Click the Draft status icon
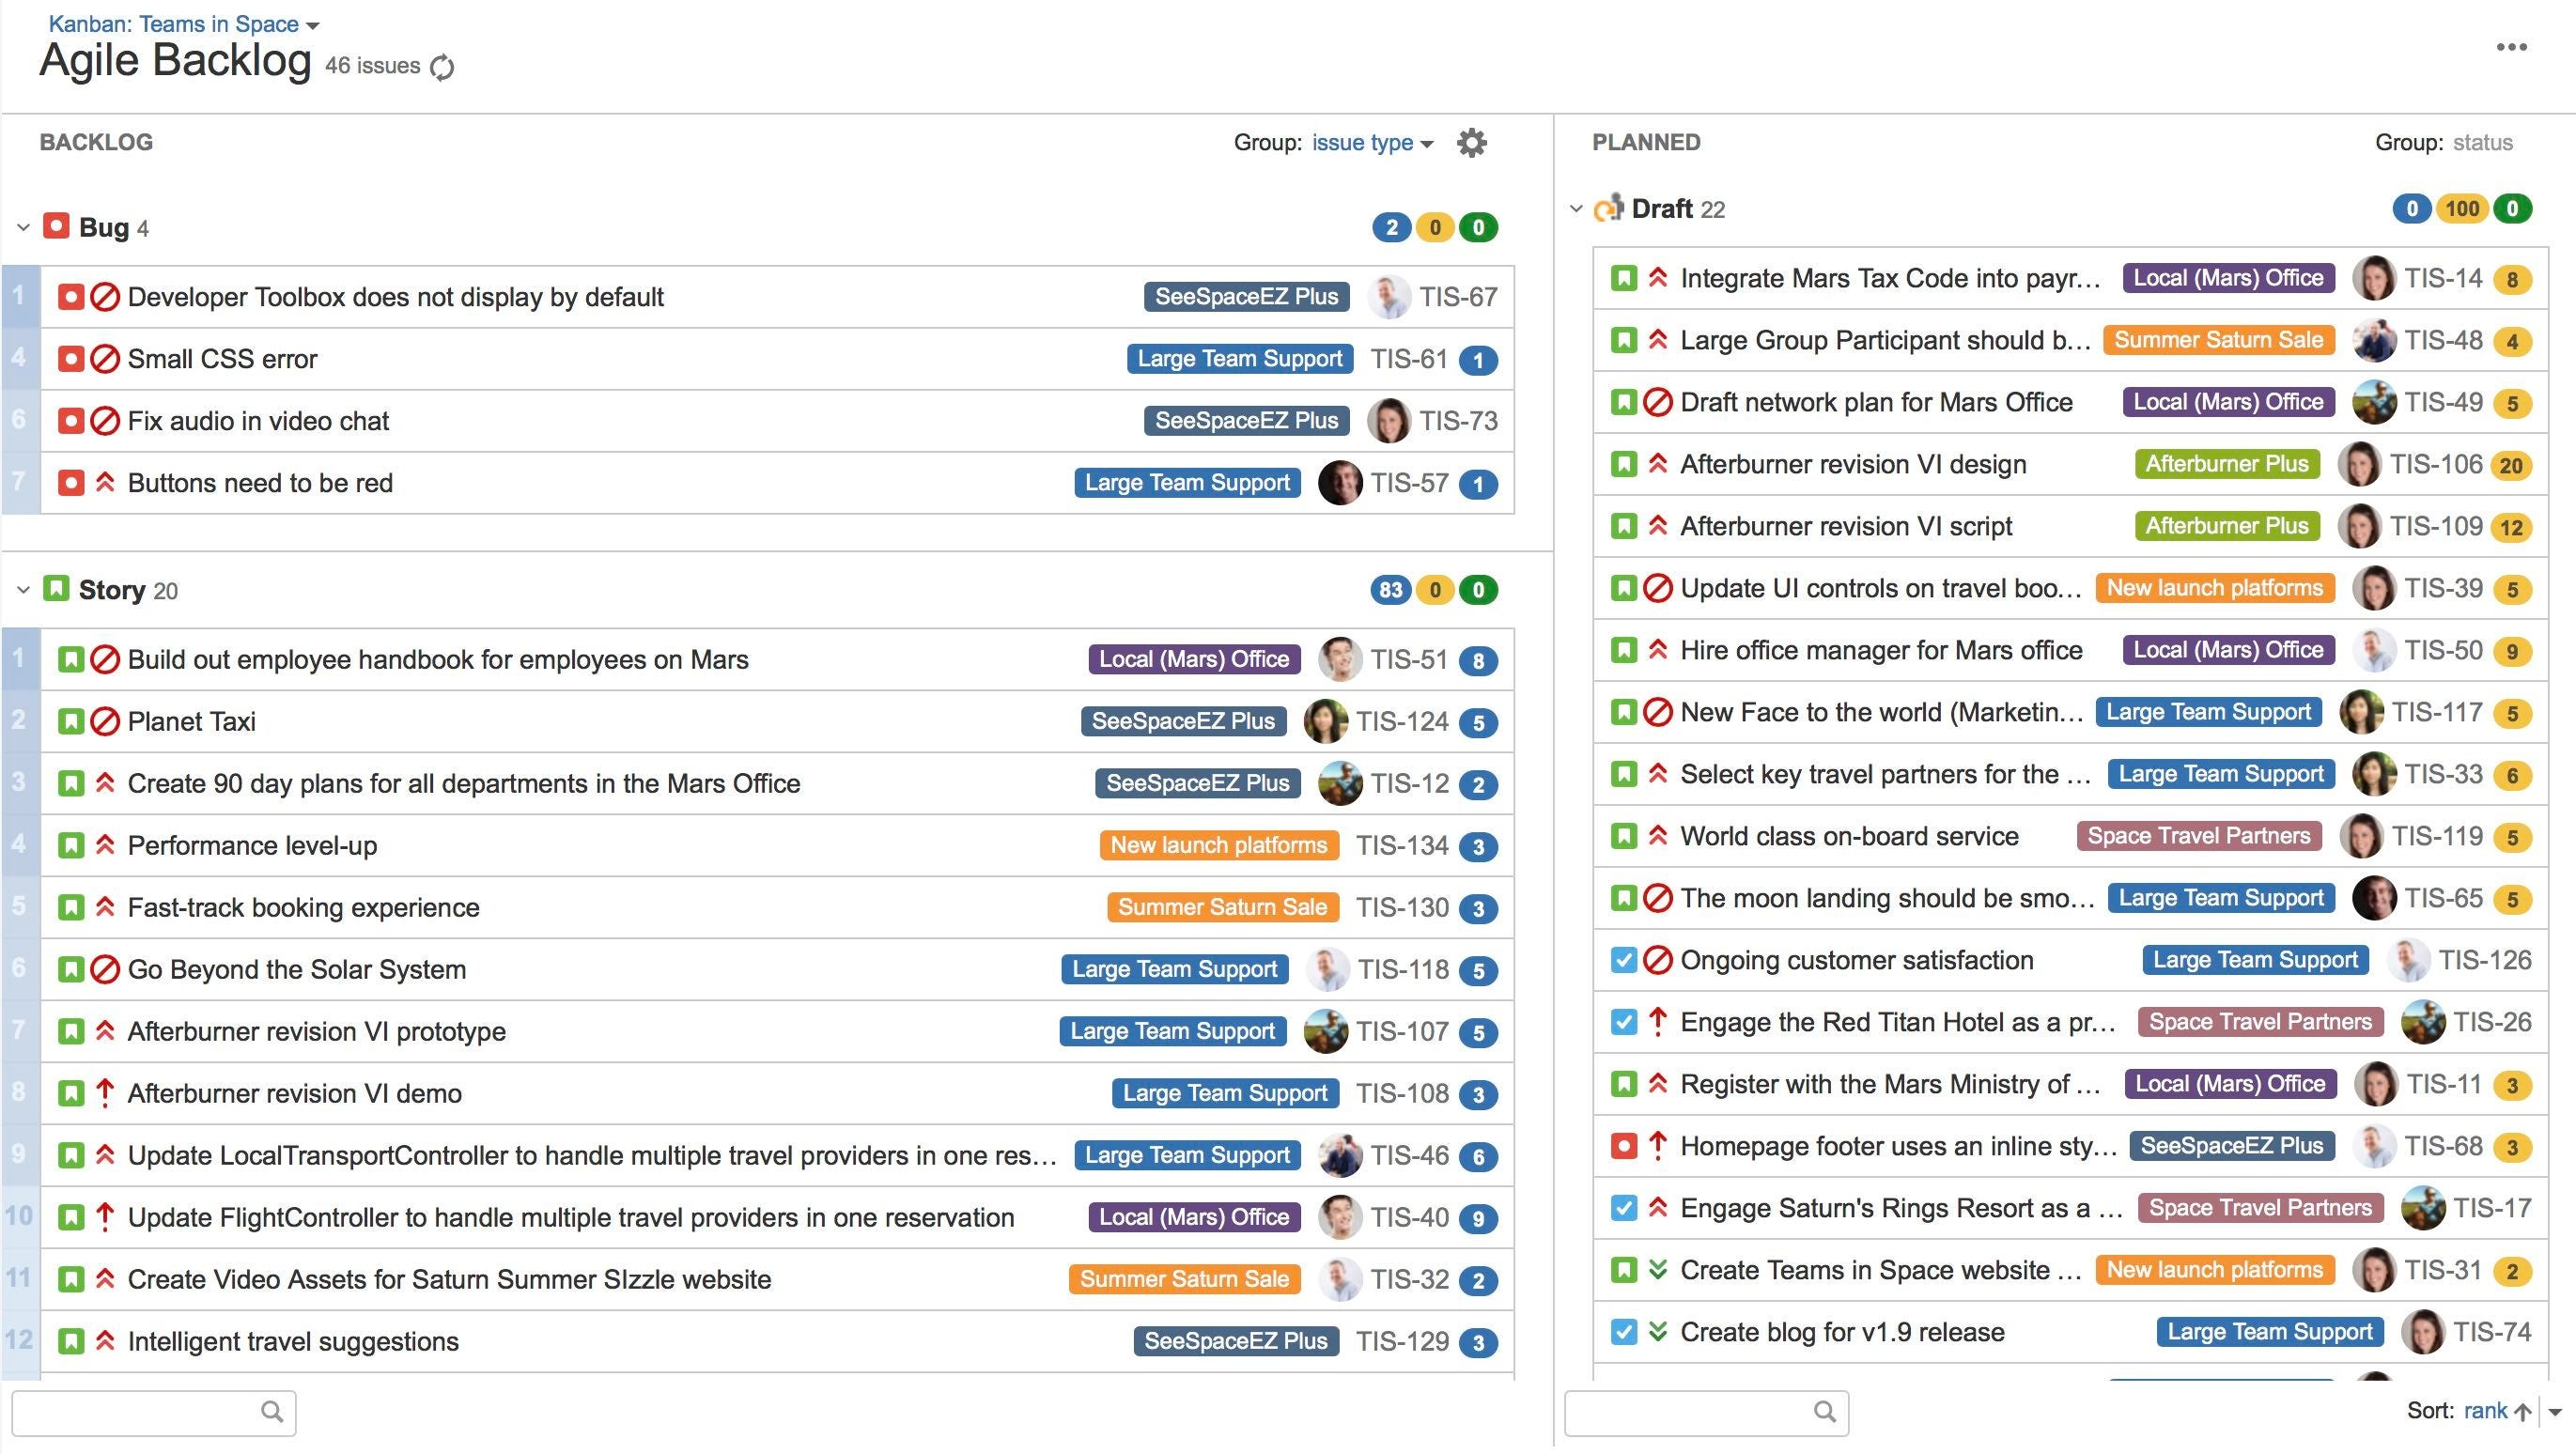 pos(1608,208)
